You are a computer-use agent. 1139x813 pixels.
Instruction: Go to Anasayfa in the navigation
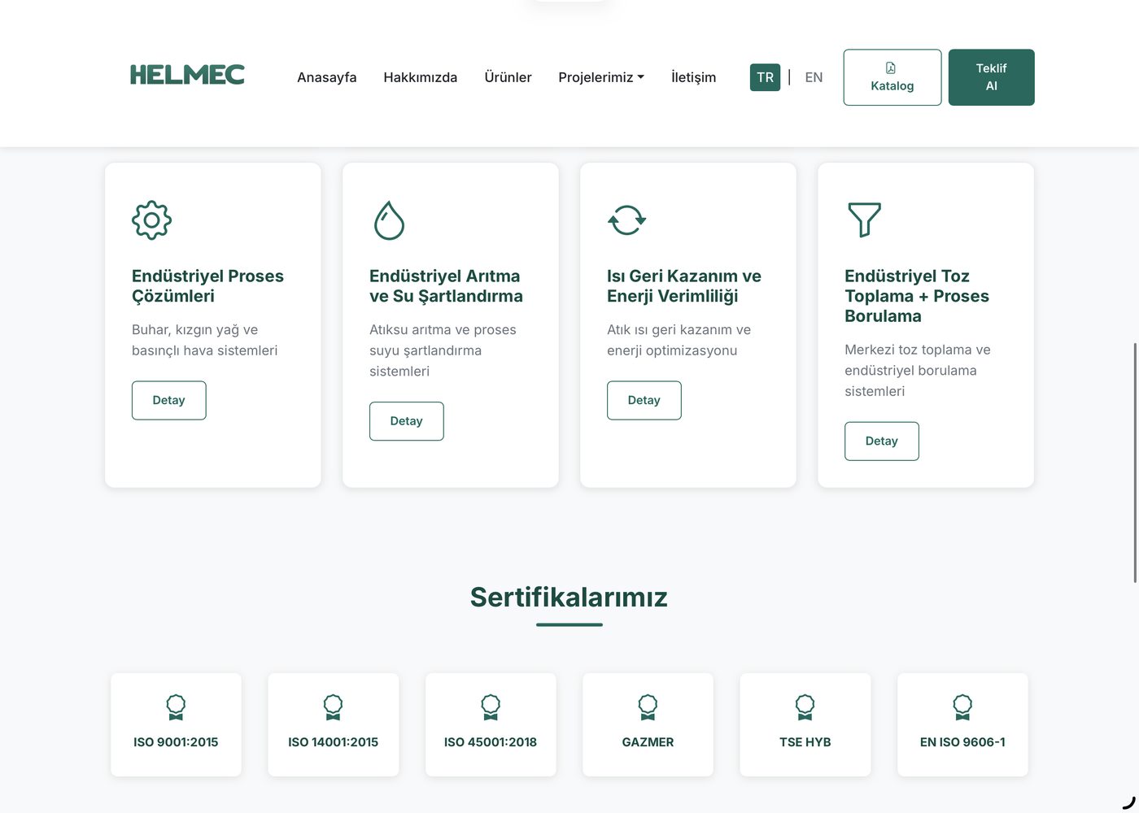(x=326, y=77)
